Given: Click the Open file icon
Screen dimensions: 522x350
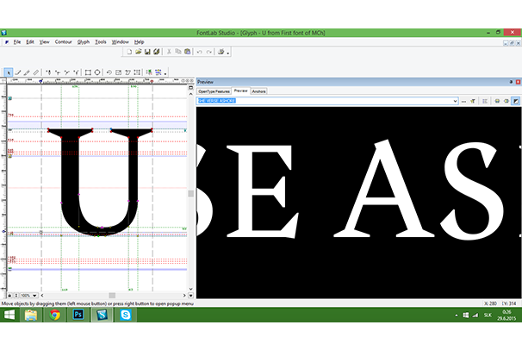Looking at the screenshot, I should (138, 52).
